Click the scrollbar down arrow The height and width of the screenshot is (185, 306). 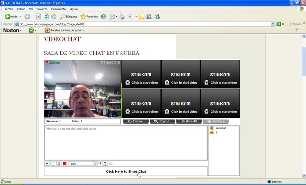pos(304,176)
